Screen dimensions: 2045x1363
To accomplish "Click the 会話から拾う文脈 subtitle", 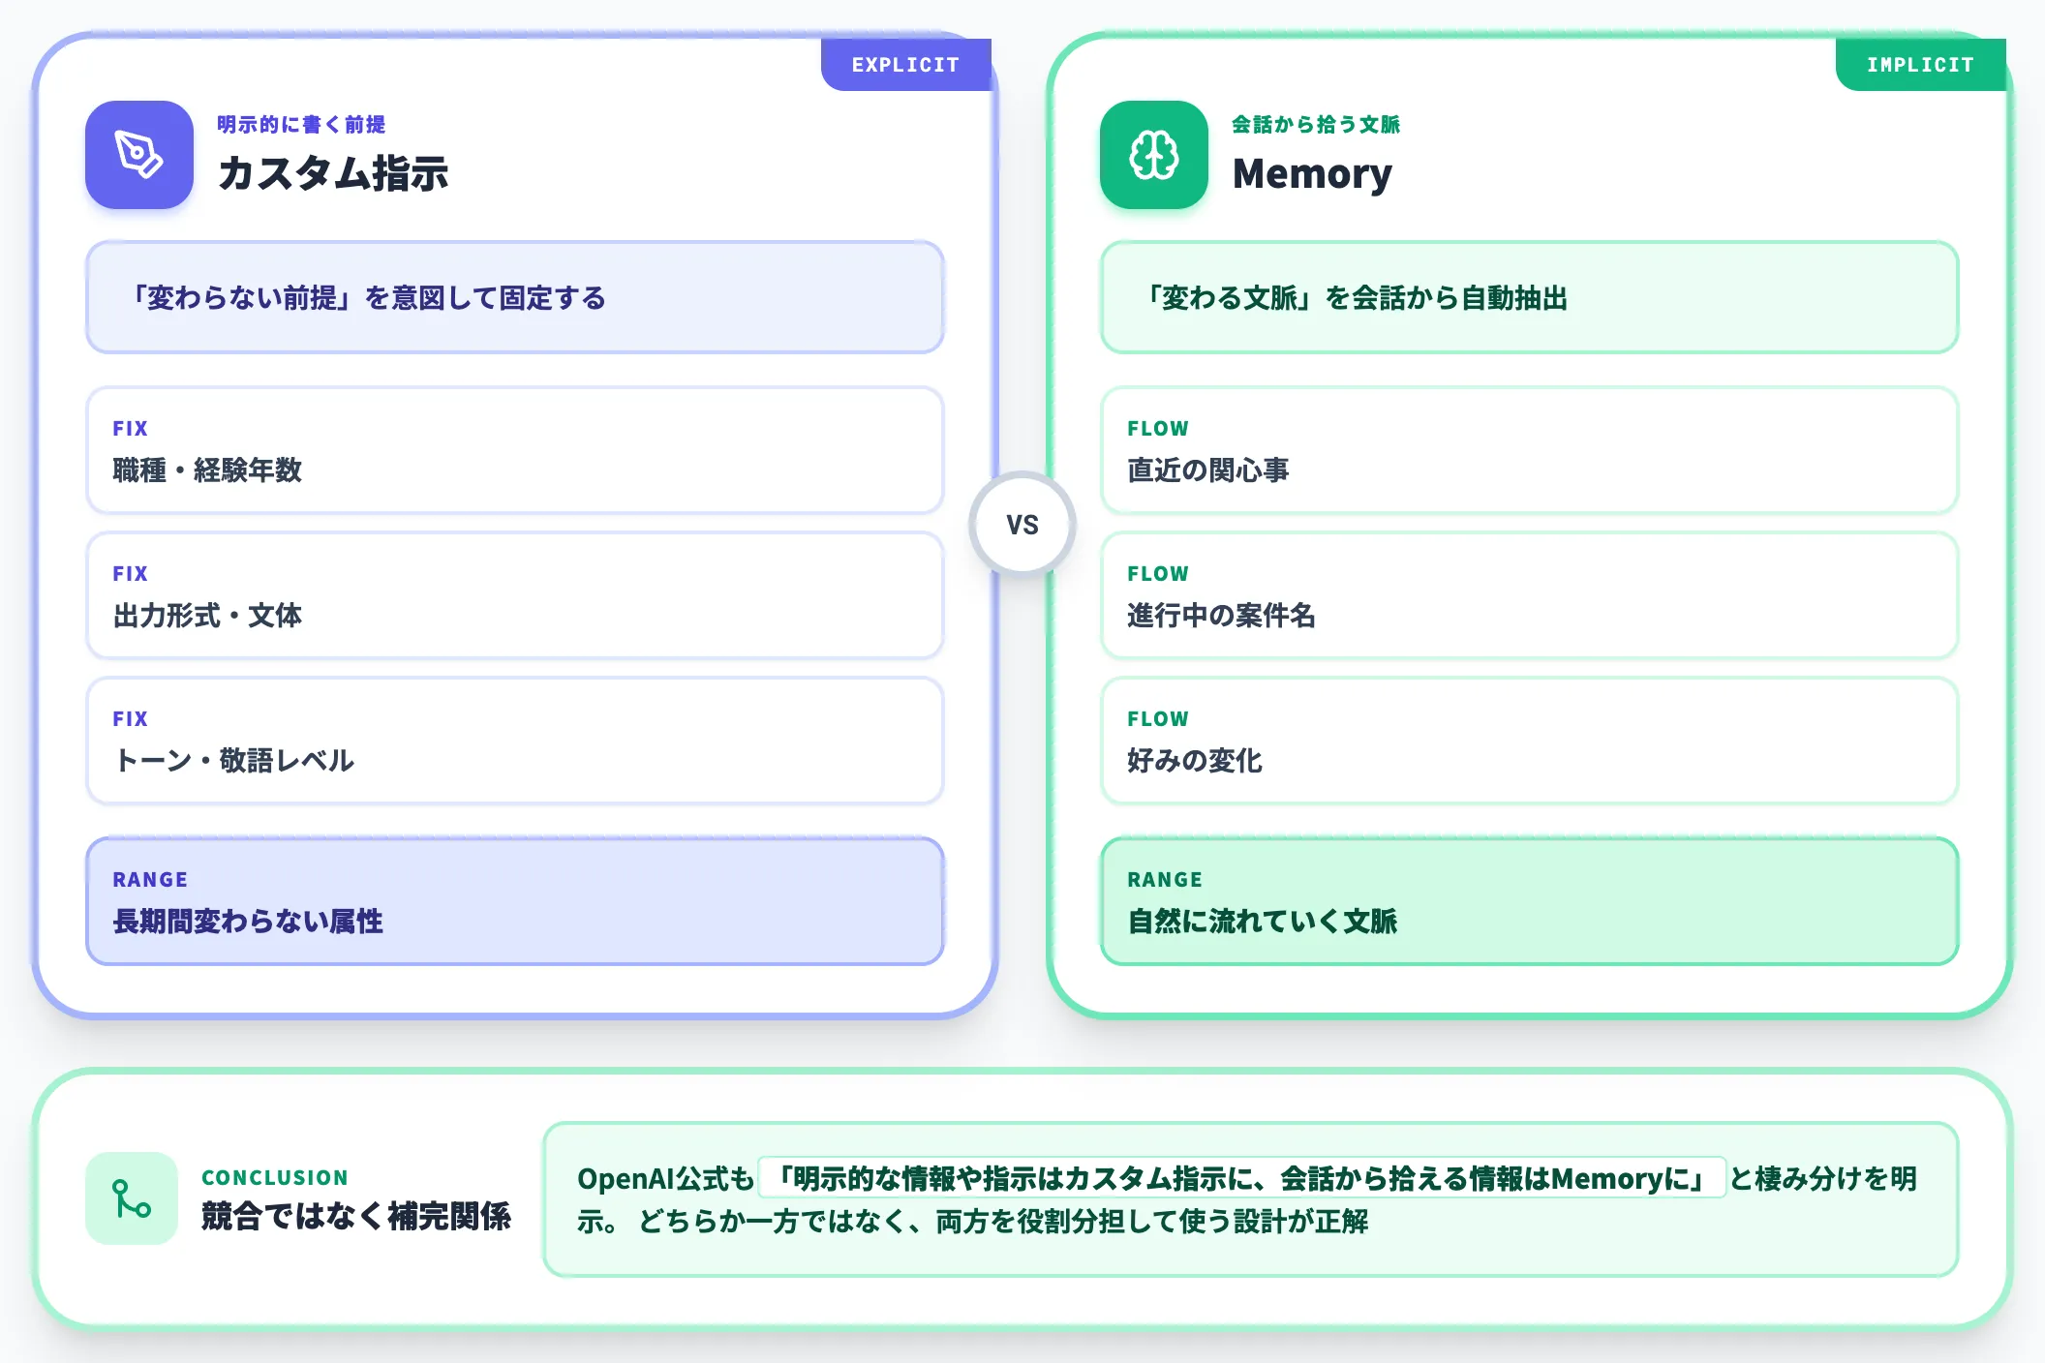I will tap(1316, 125).
